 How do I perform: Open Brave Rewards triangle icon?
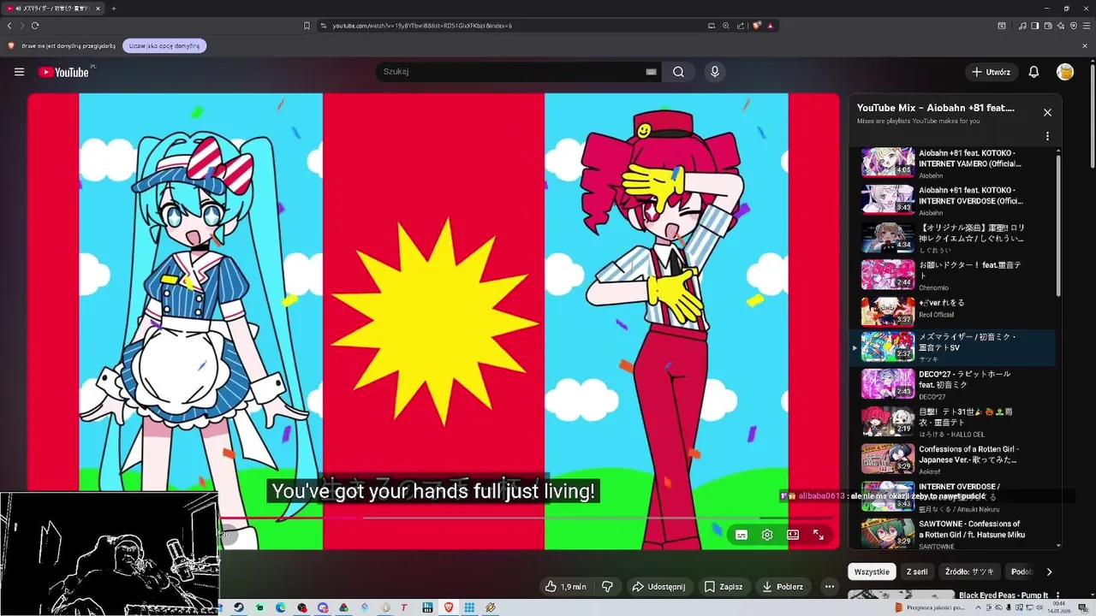pyautogui.click(x=771, y=26)
